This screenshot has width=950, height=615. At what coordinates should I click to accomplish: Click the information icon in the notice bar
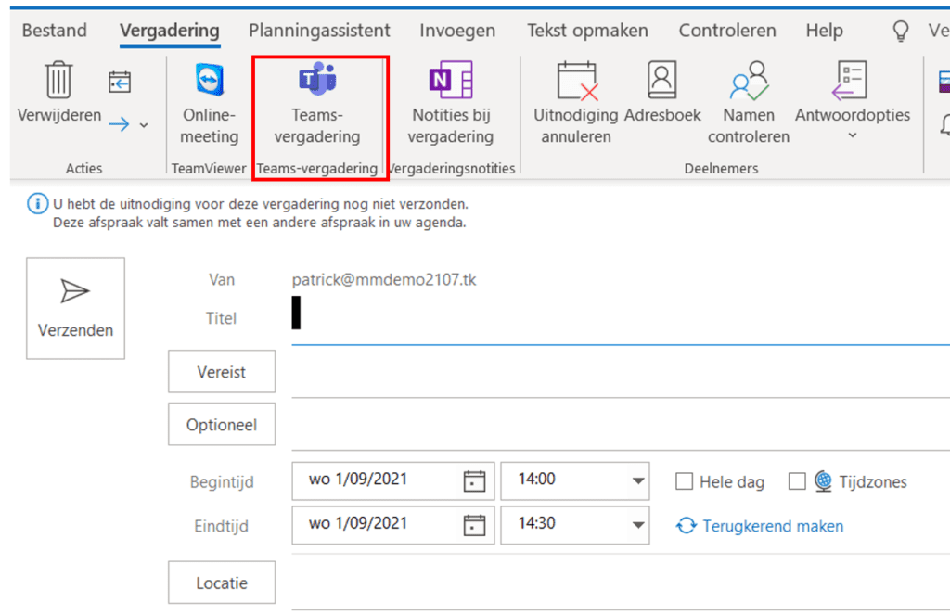pyautogui.click(x=37, y=203)
